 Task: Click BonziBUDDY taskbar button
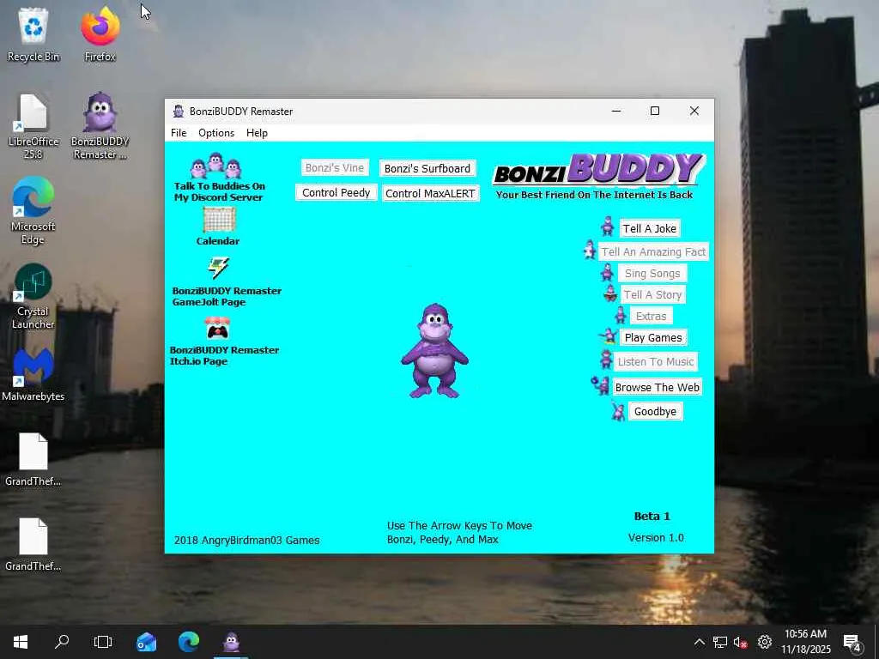point(231,642)
